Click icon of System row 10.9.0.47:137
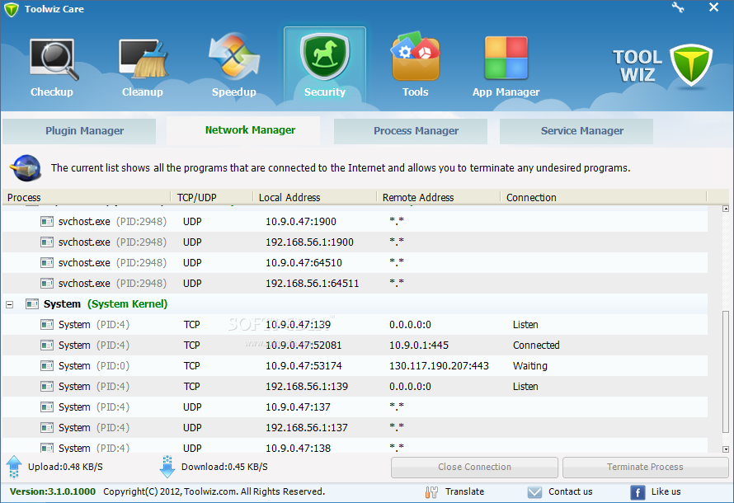 [47, 407]
